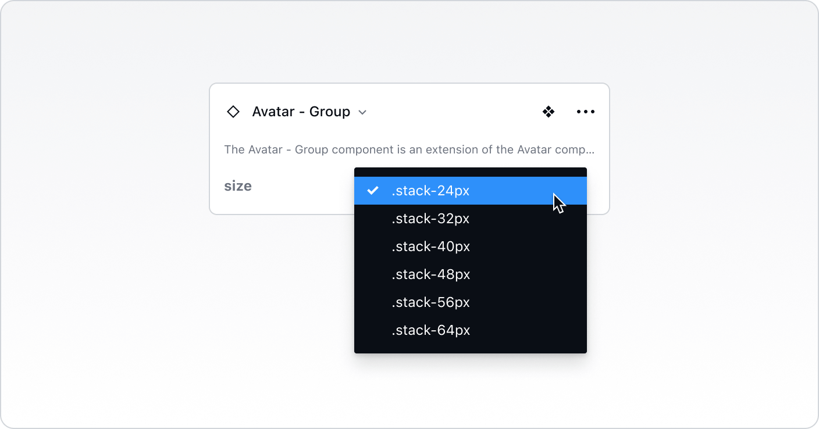Open the three-dot more options menu
Viewport: 819px width, 429px height.
[585, 112]
